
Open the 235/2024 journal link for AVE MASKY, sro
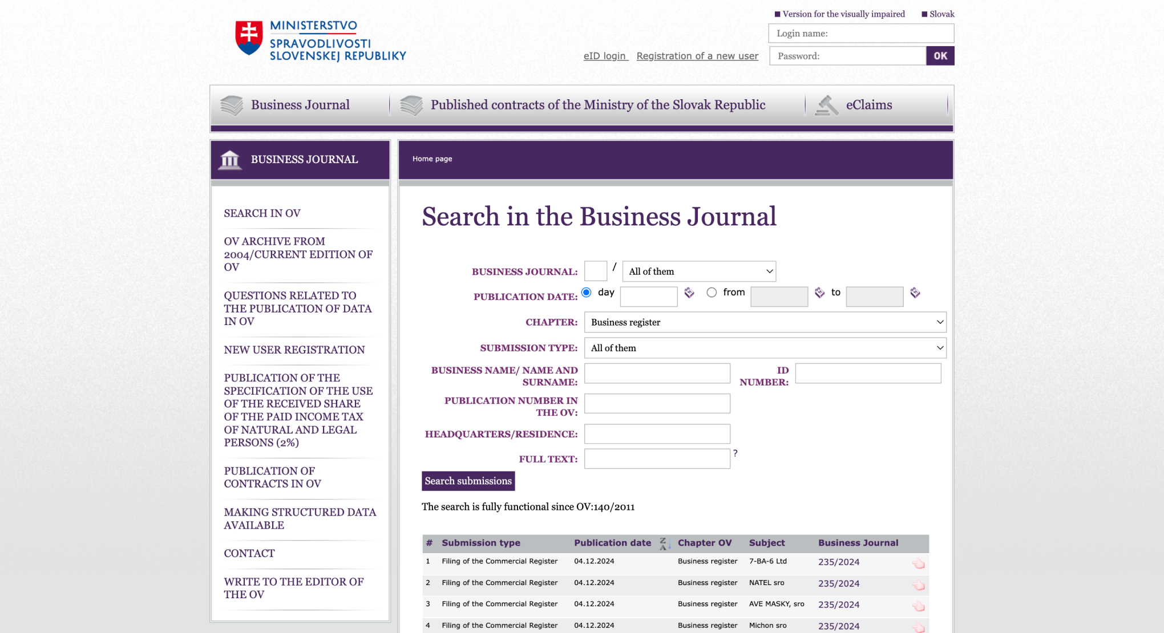[x=838, y=604]
